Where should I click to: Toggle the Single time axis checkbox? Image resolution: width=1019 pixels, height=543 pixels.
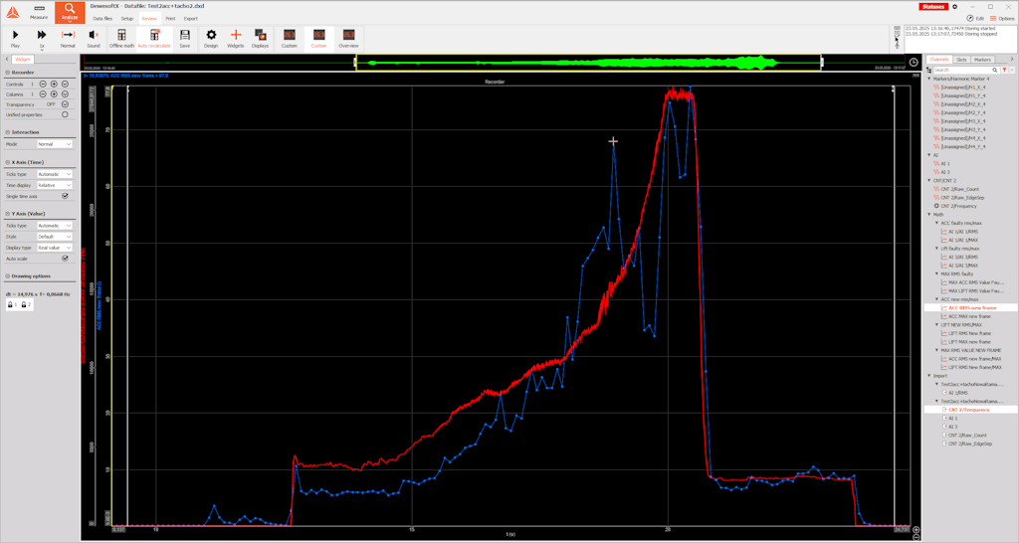pyautogui.click(x=65, y=196)
